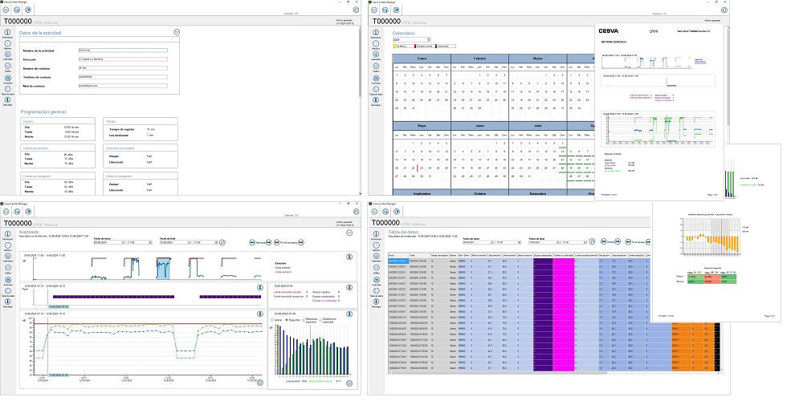Click the Nombre de la actividad field
The height and width of the screenshot is (401, 787).
pos(123,51)
